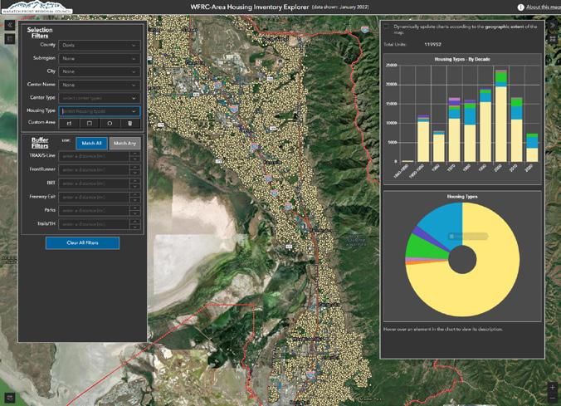Screen dimensions: 561x406
Task: Choose Match All buffer mode
Action: coord(91,143)
